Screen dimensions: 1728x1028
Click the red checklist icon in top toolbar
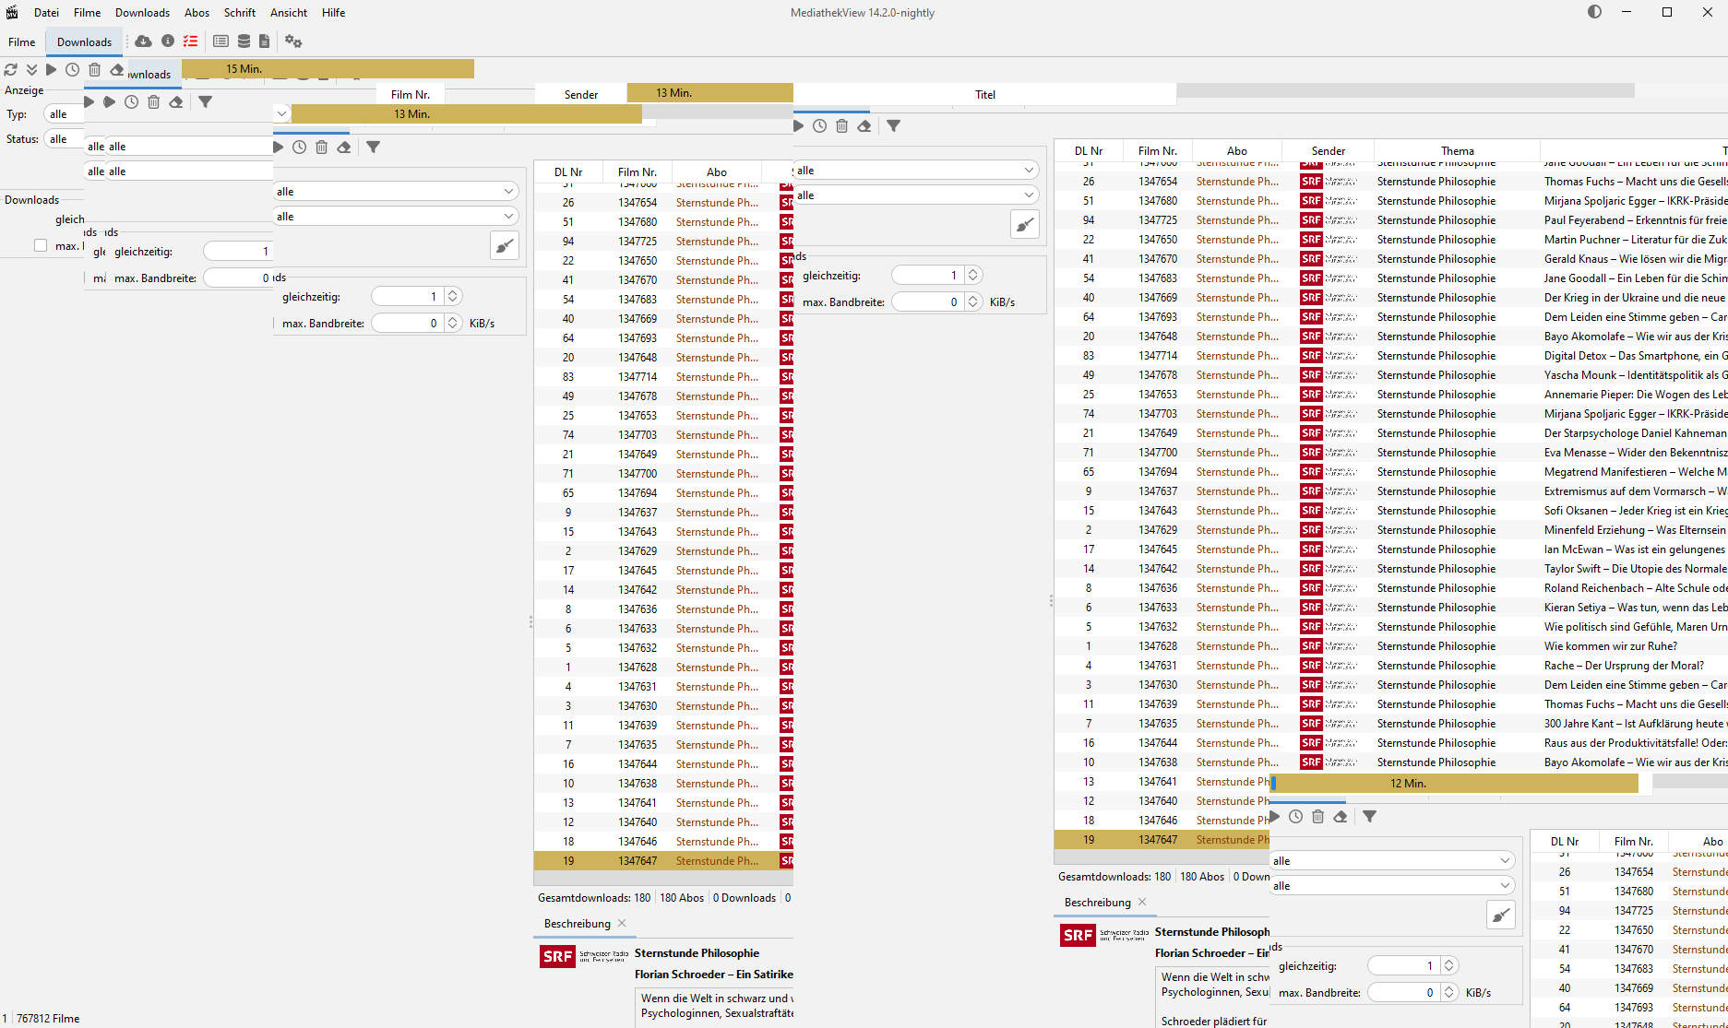click(190, 41)
